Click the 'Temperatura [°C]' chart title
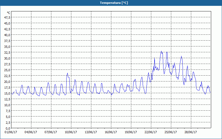222x139 pixels. [114, 3]
